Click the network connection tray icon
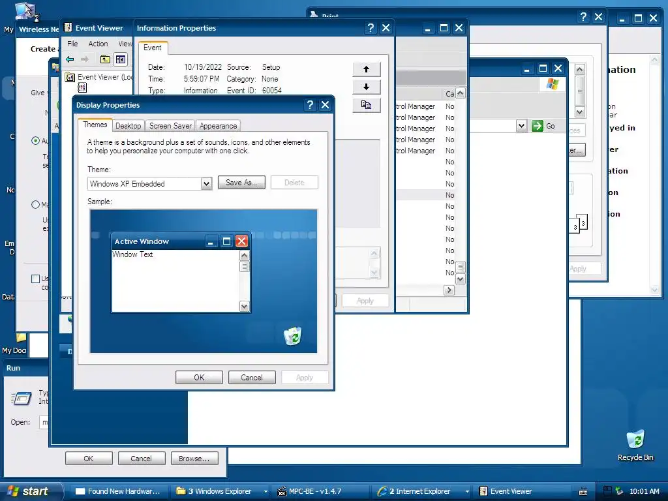The image size is (668, 501). pyautogui.click(x=619, y=491)
